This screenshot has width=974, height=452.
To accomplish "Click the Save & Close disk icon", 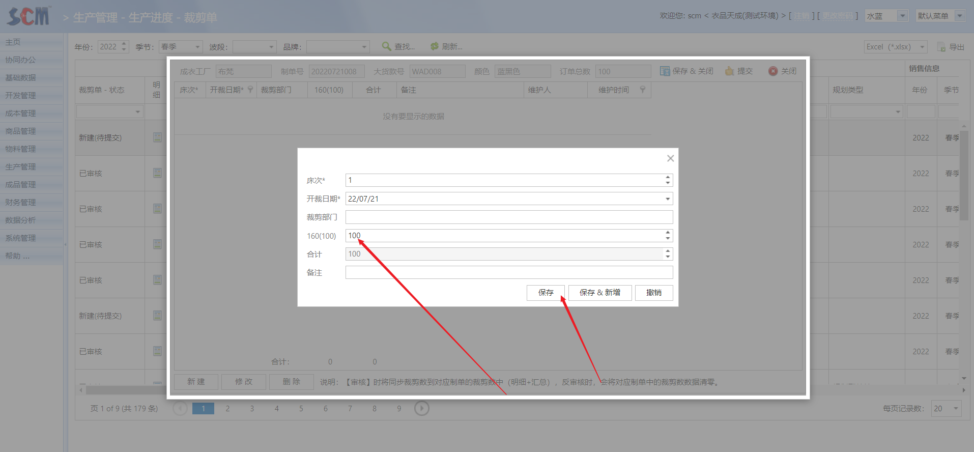I will pos(665,71).
